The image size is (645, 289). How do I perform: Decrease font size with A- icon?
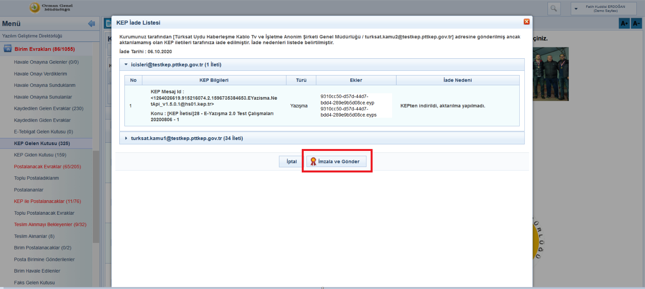(637, 23)
